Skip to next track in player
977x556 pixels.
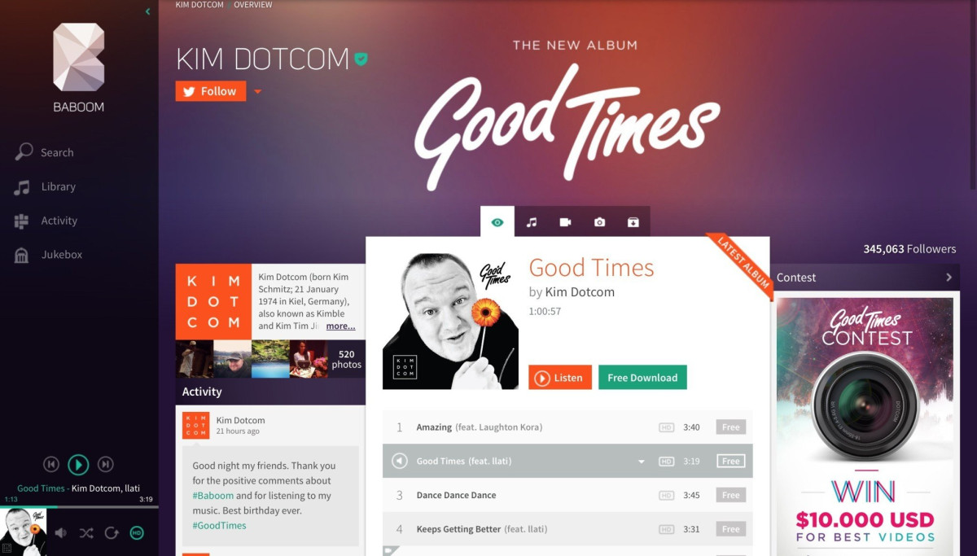click(105, 464)
